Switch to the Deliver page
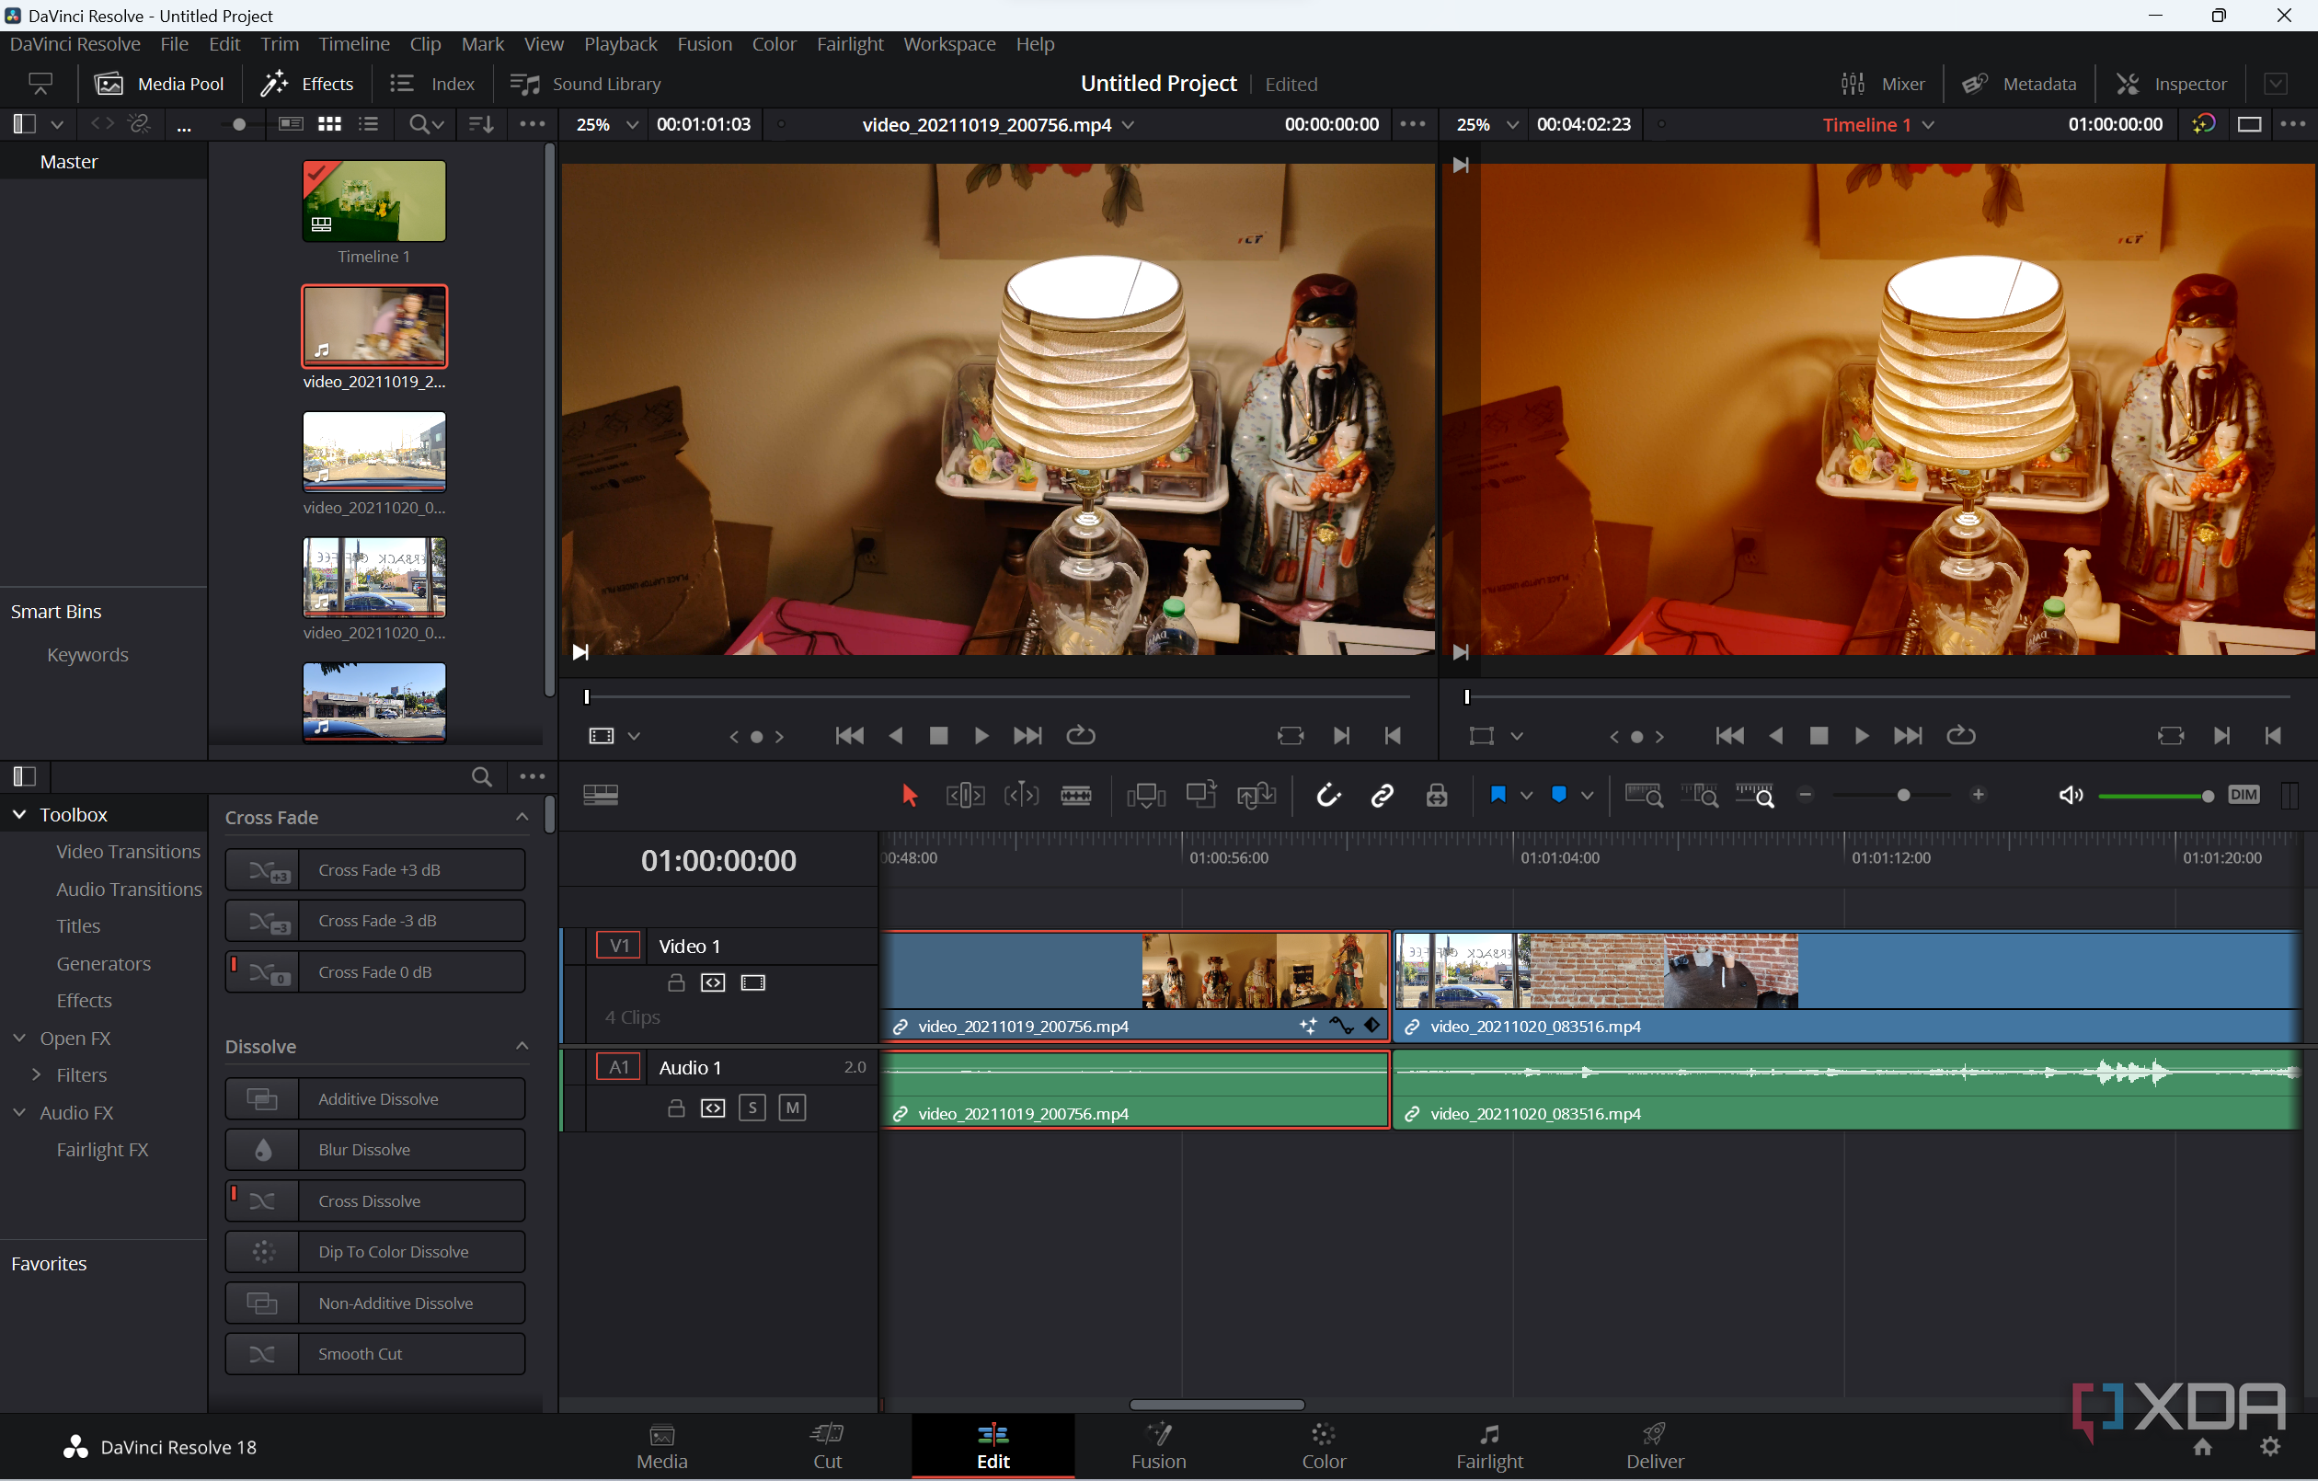 1654,1447
